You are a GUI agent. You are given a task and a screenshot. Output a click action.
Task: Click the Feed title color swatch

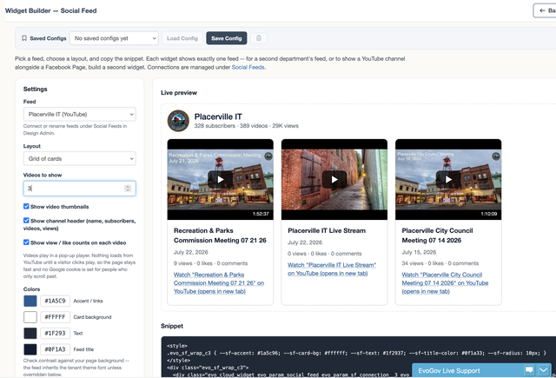coord(30,349)
